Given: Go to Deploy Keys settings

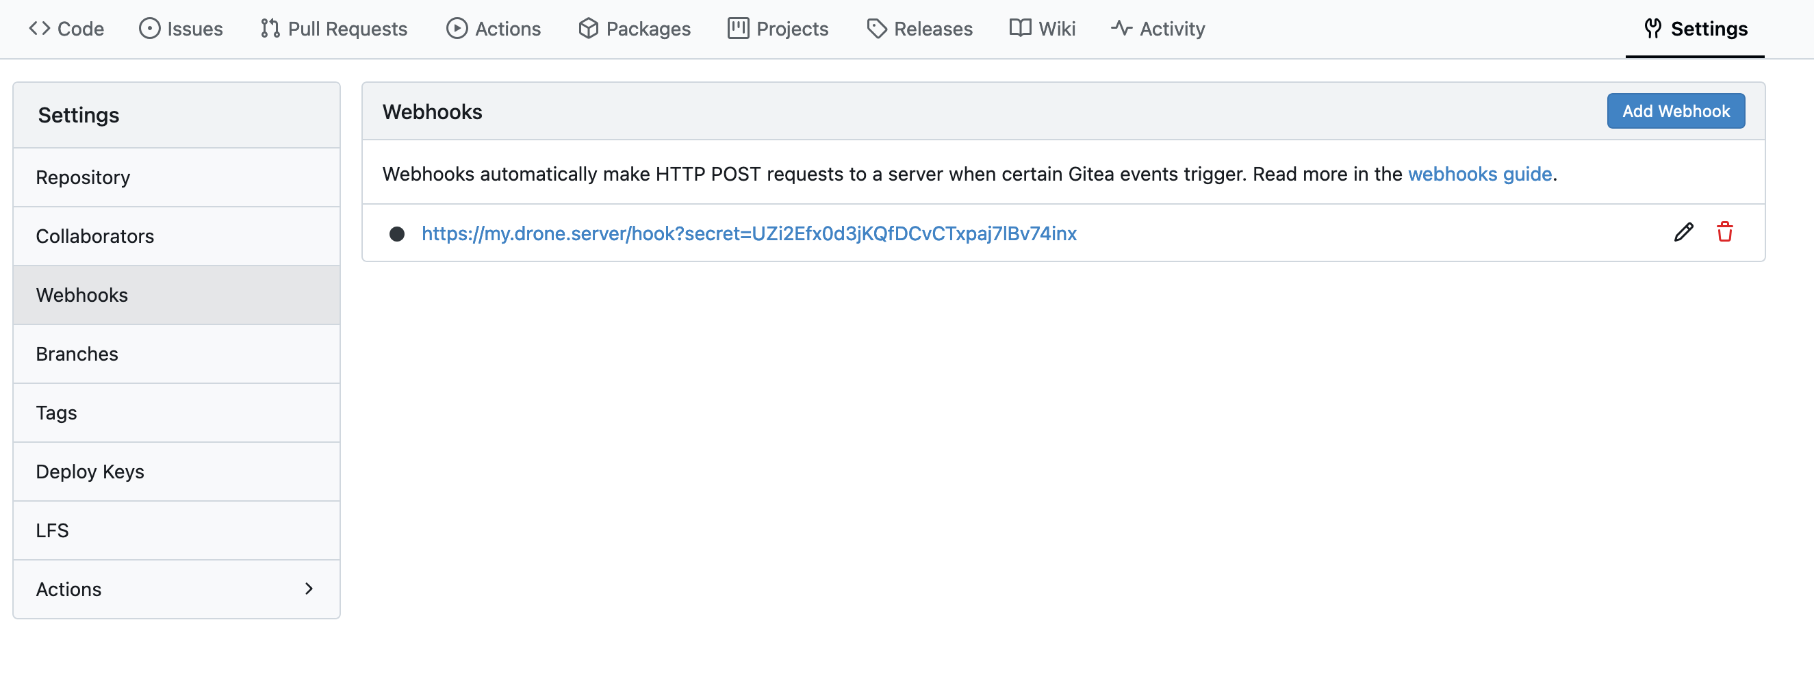Looking at the screenshot, I should point(90,472).
